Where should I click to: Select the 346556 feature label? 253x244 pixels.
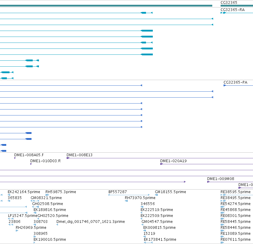[148, 204]
